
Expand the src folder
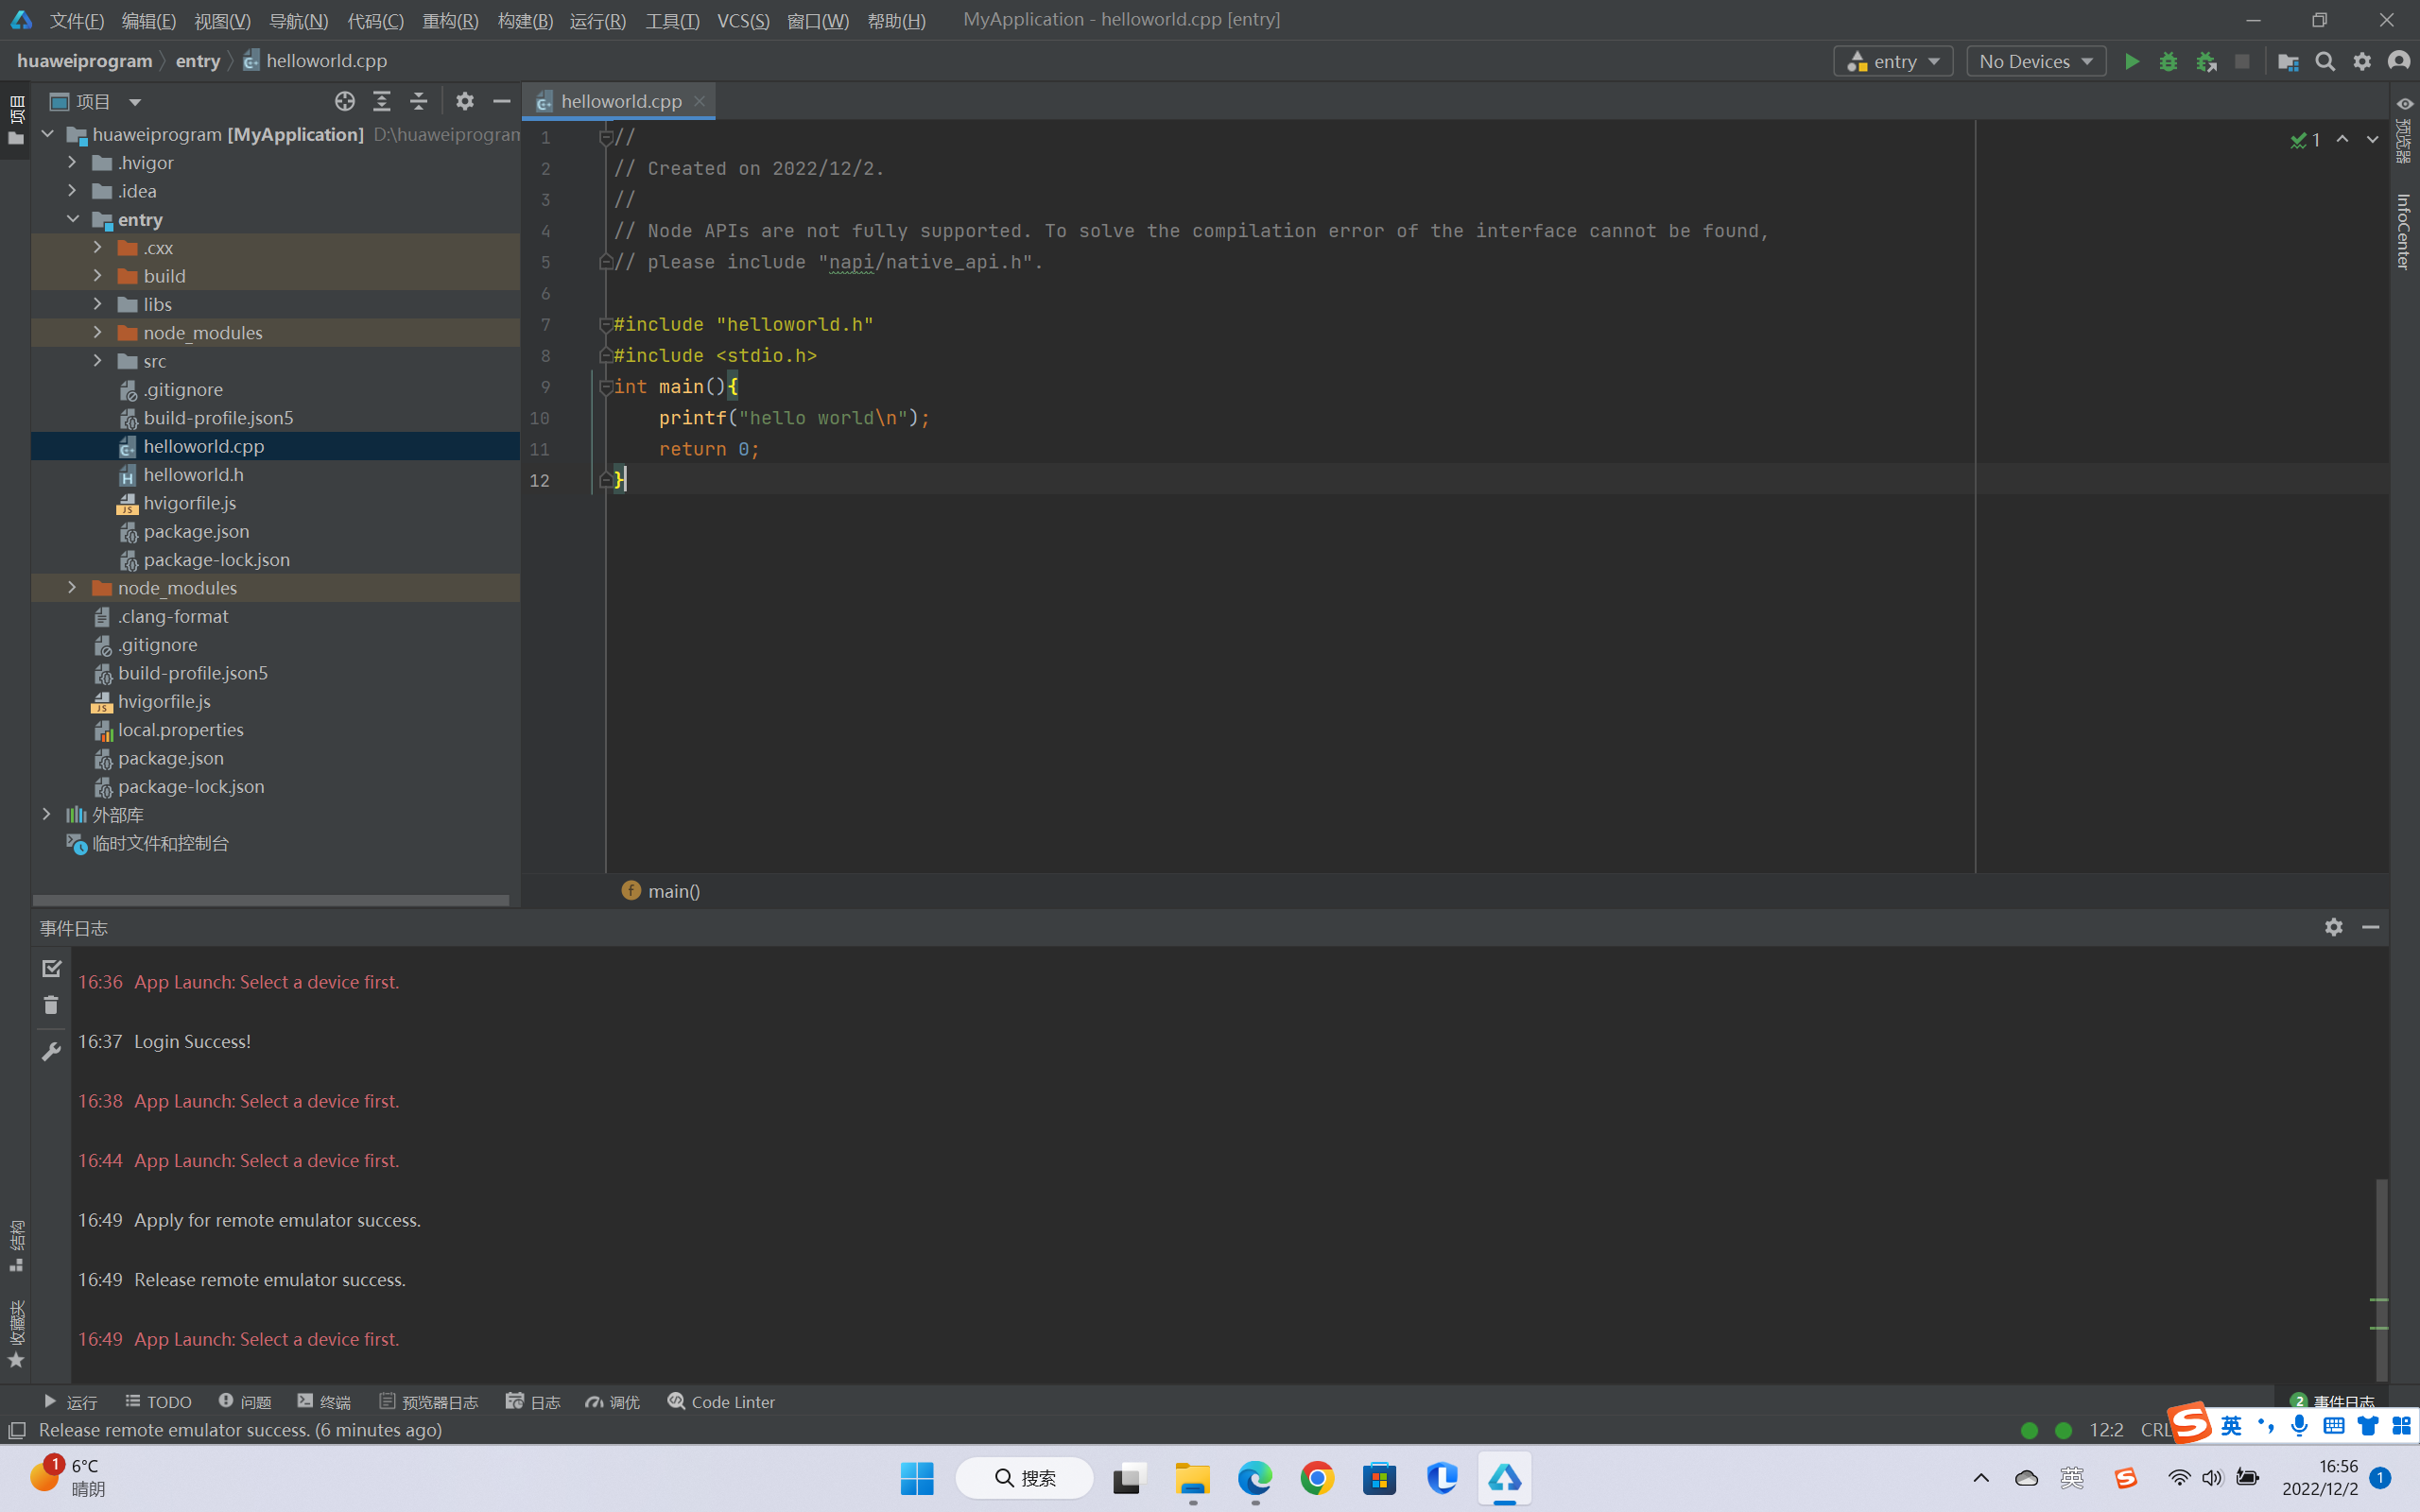coord(97,360)
